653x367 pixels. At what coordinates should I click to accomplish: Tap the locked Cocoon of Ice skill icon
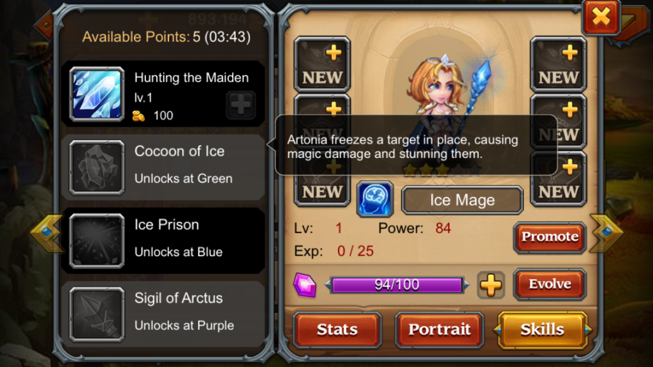coord(97,168)
